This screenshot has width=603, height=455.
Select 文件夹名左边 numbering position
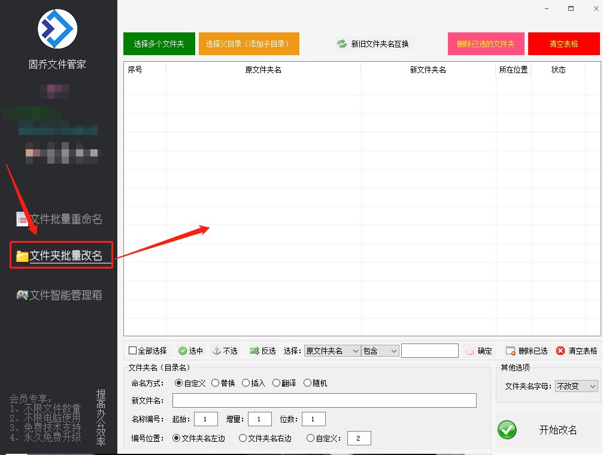(x=176, y=438)
